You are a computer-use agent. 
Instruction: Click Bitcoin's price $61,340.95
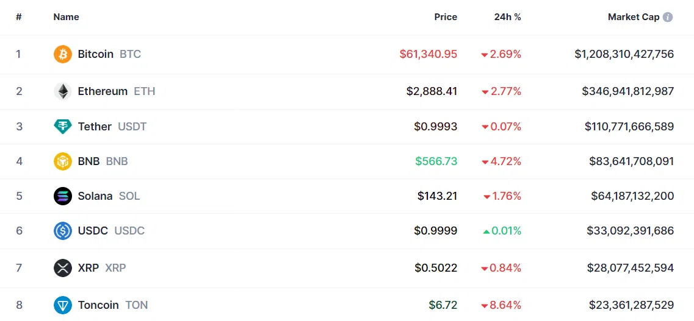(428, 54)
